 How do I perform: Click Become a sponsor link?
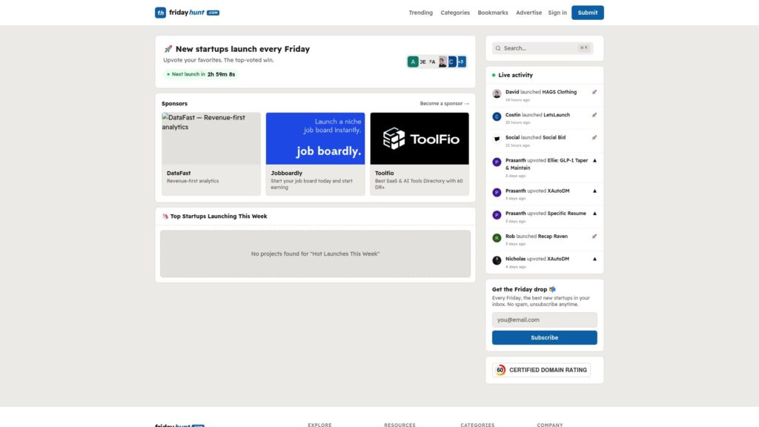pyautogui.click(x=444, y=104)
